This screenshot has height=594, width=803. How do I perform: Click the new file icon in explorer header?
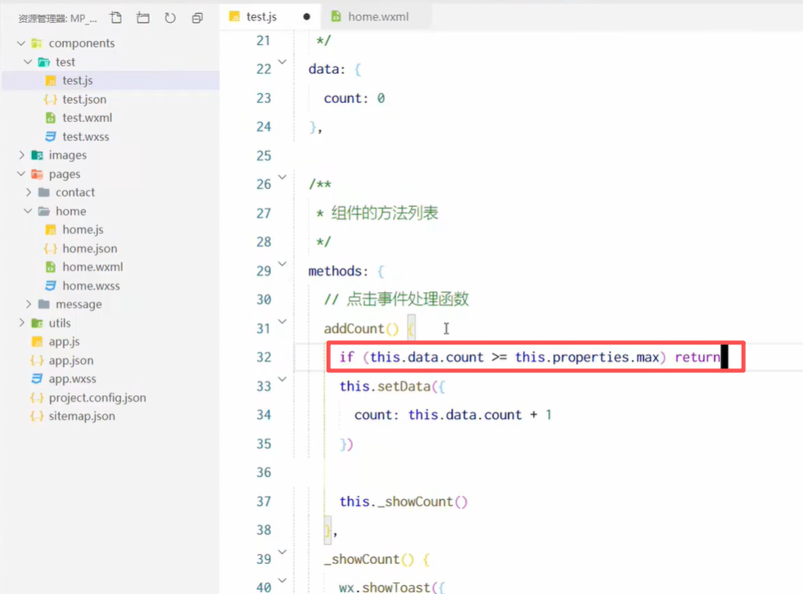coord(116,18)
